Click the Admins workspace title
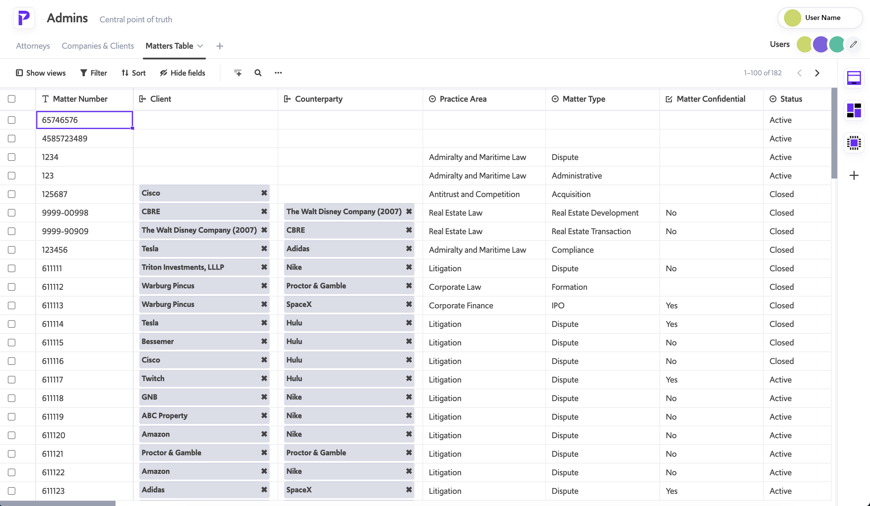The height and width of the screenshot is (506, 870). 67,18
